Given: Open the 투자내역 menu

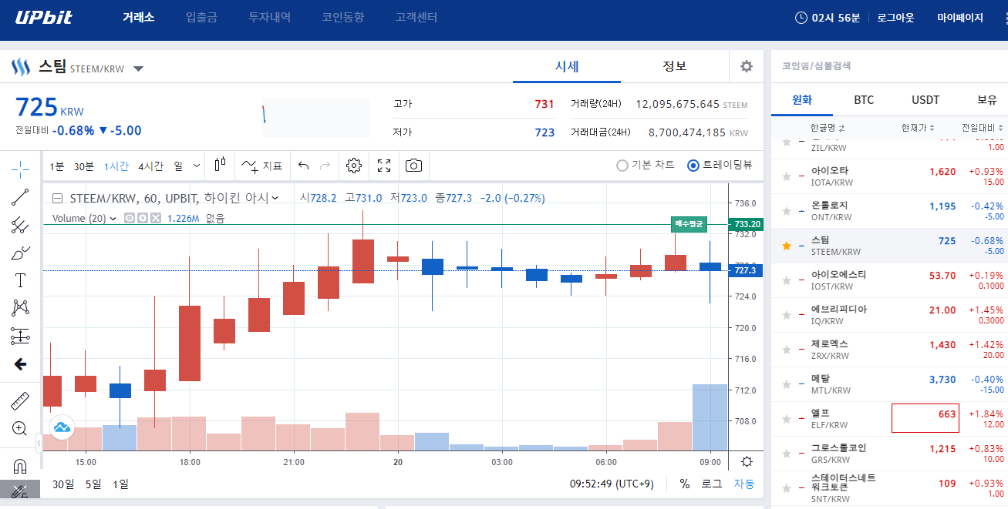Looking at the screenshot, I should 269,18.
